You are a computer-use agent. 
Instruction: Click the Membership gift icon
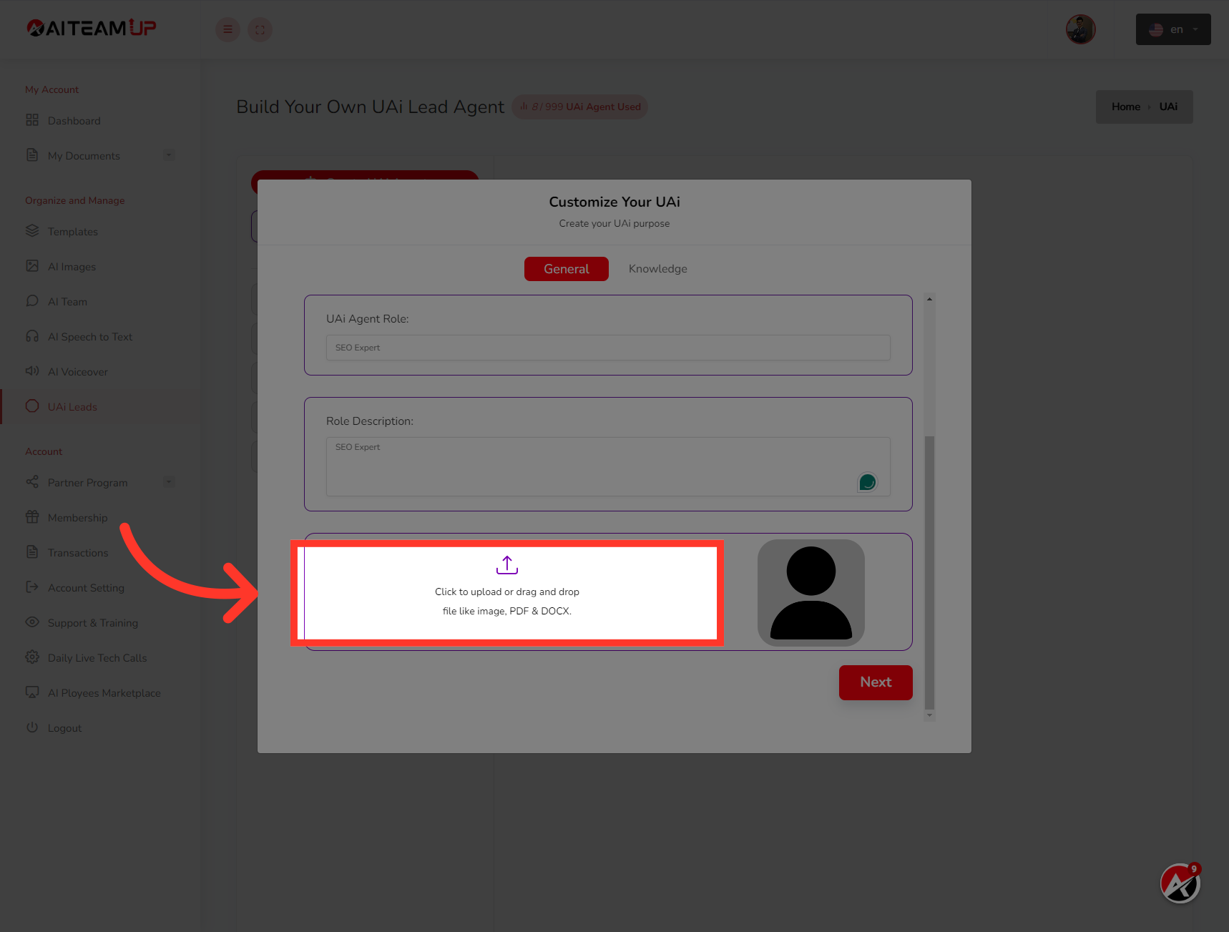[x=32, y=517]
